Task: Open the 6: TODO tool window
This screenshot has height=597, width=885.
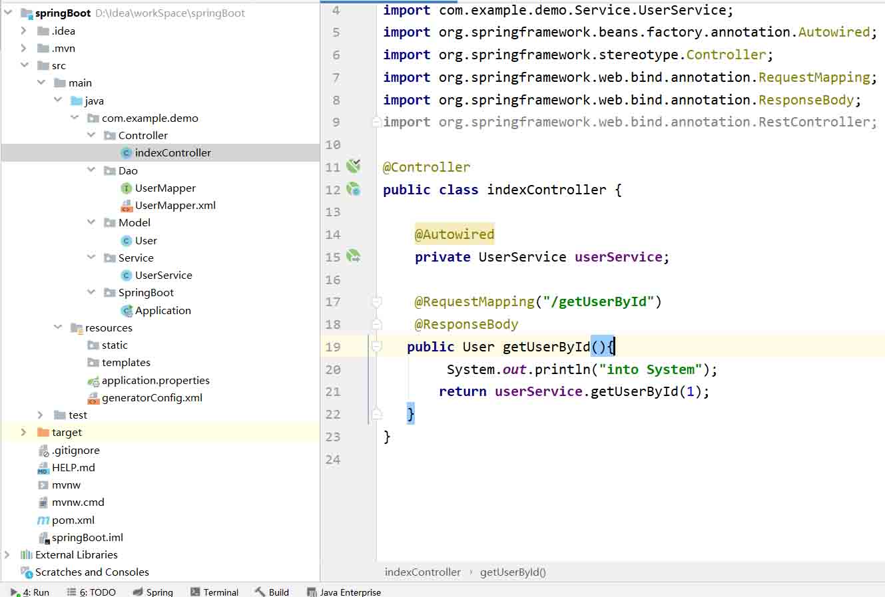Action: click(x=91, y=592)
